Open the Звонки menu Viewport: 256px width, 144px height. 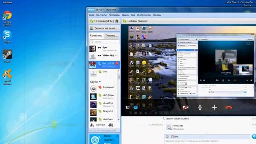pos(125,15)
